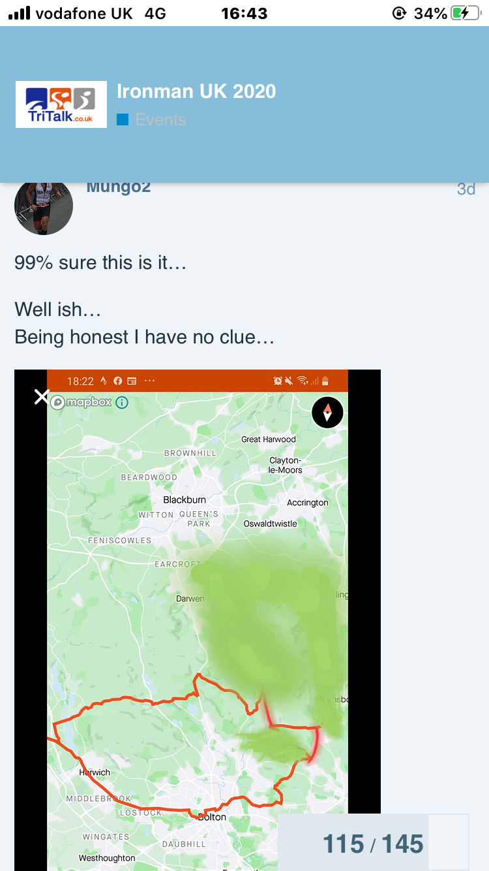Open the Events category link

(160, 119)
